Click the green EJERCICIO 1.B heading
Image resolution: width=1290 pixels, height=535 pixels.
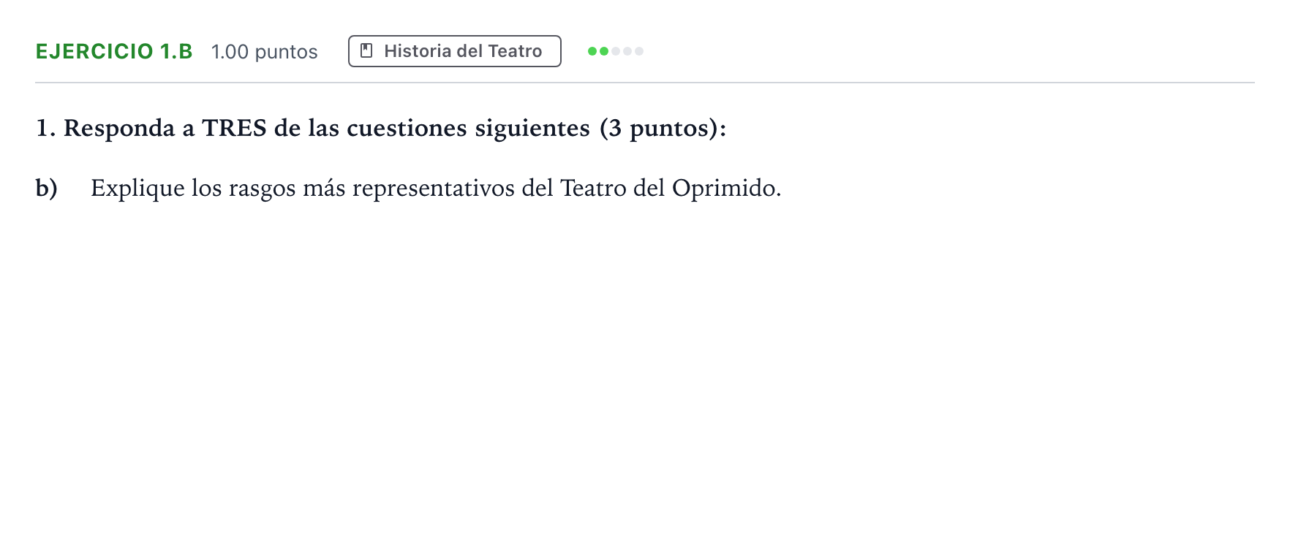point(114,51)
